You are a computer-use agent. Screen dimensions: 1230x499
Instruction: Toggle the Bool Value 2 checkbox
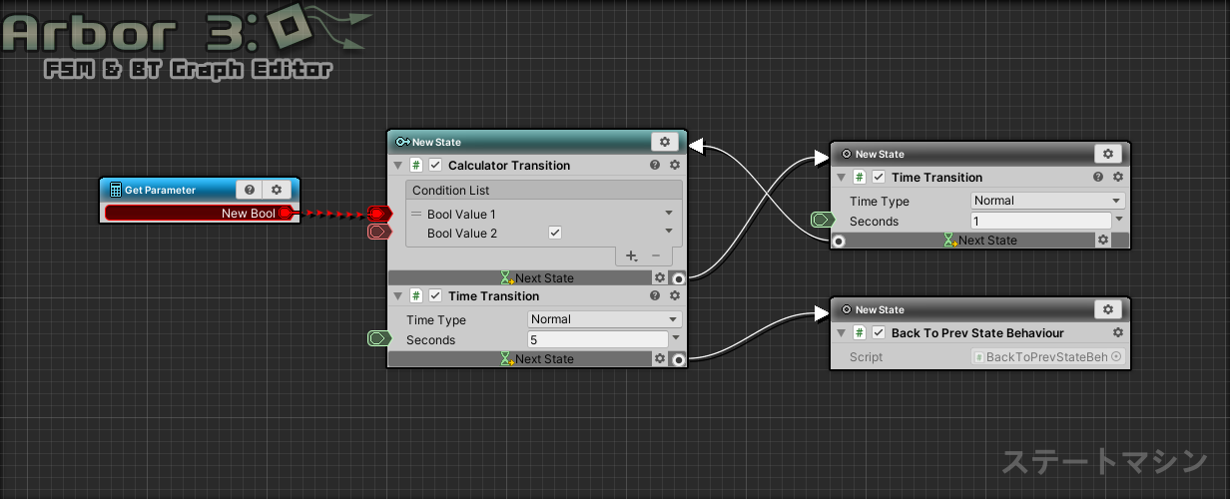coord(555,233)
